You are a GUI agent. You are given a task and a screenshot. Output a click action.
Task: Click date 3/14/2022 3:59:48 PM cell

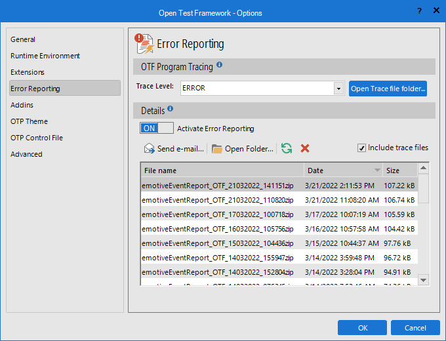340,258
